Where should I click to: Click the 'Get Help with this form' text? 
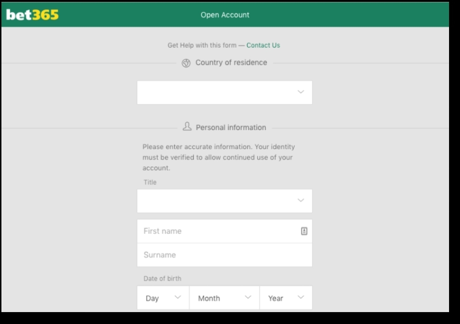pos(202,45)
